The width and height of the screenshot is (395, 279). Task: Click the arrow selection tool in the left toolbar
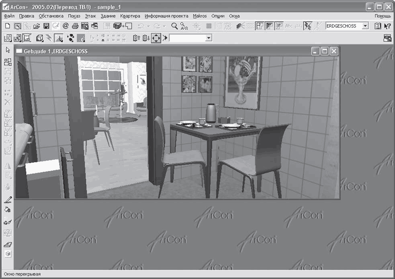coord(7,50)
